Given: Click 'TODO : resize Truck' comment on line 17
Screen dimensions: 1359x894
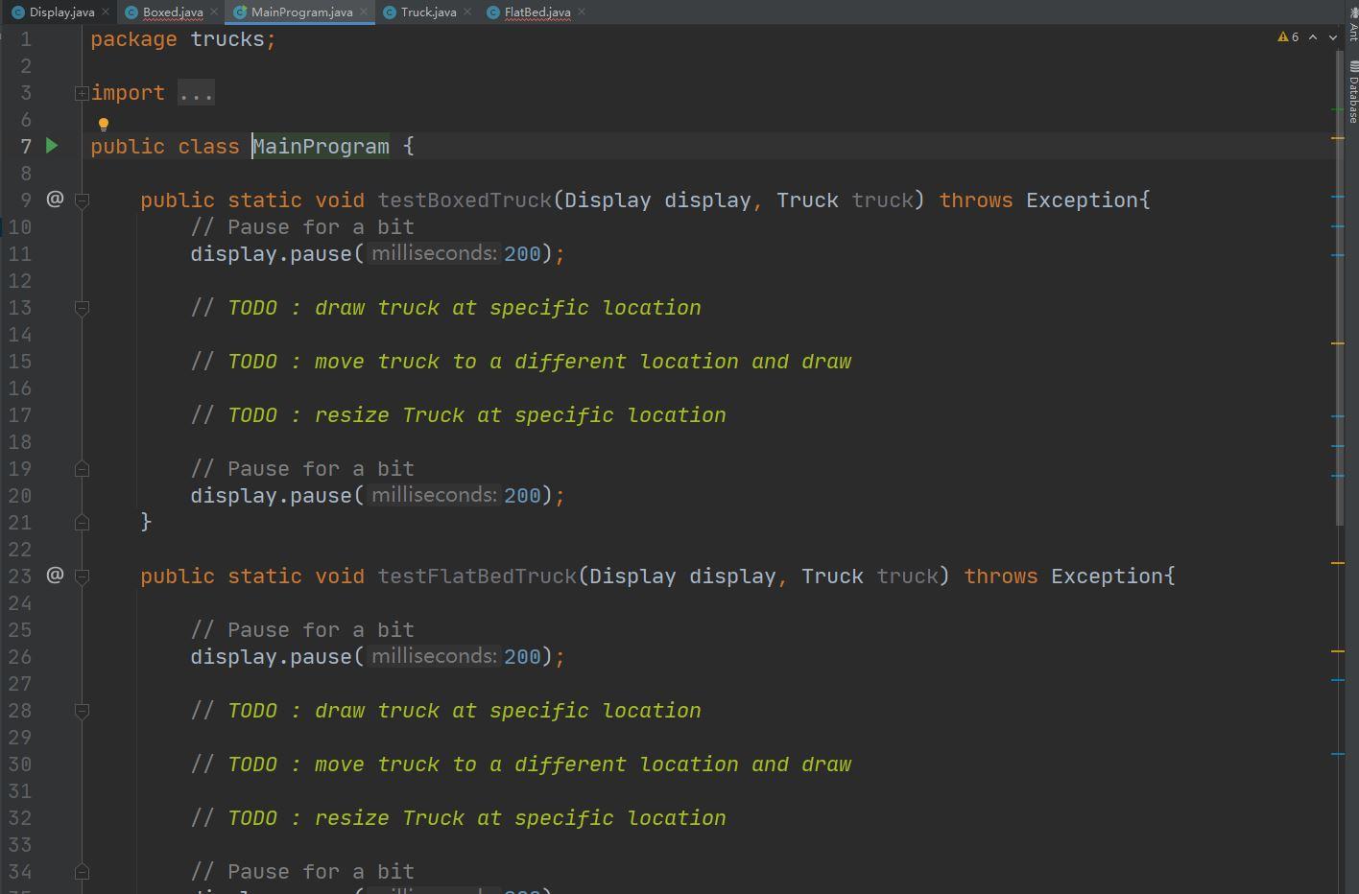Looking at the screenshot, I should point(458,414).
